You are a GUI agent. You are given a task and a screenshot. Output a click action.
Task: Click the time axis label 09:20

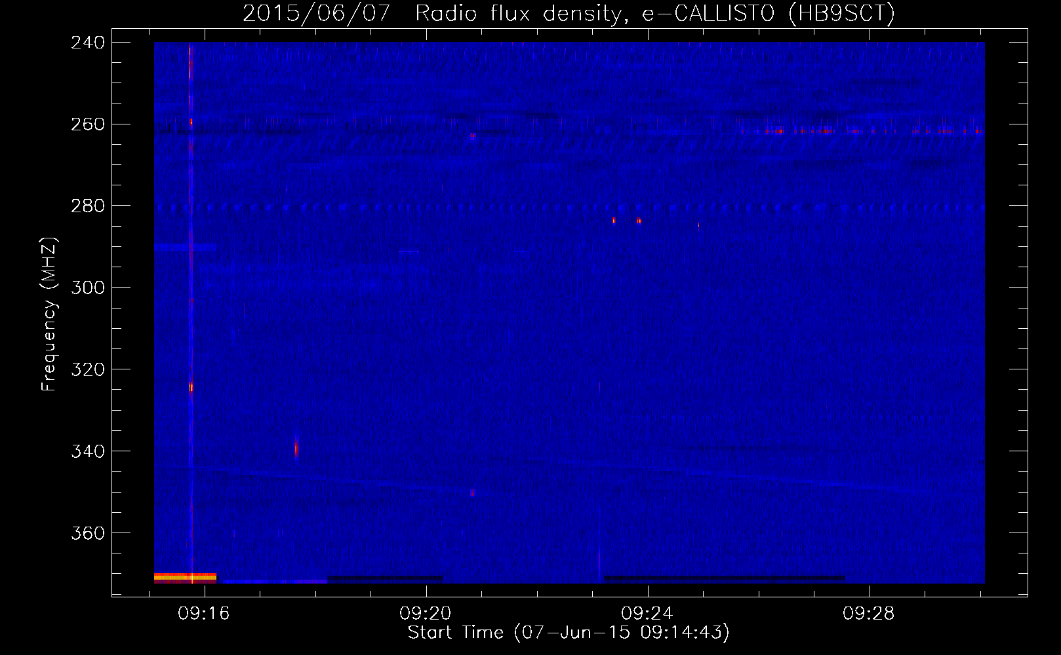[x=426, y=614]
